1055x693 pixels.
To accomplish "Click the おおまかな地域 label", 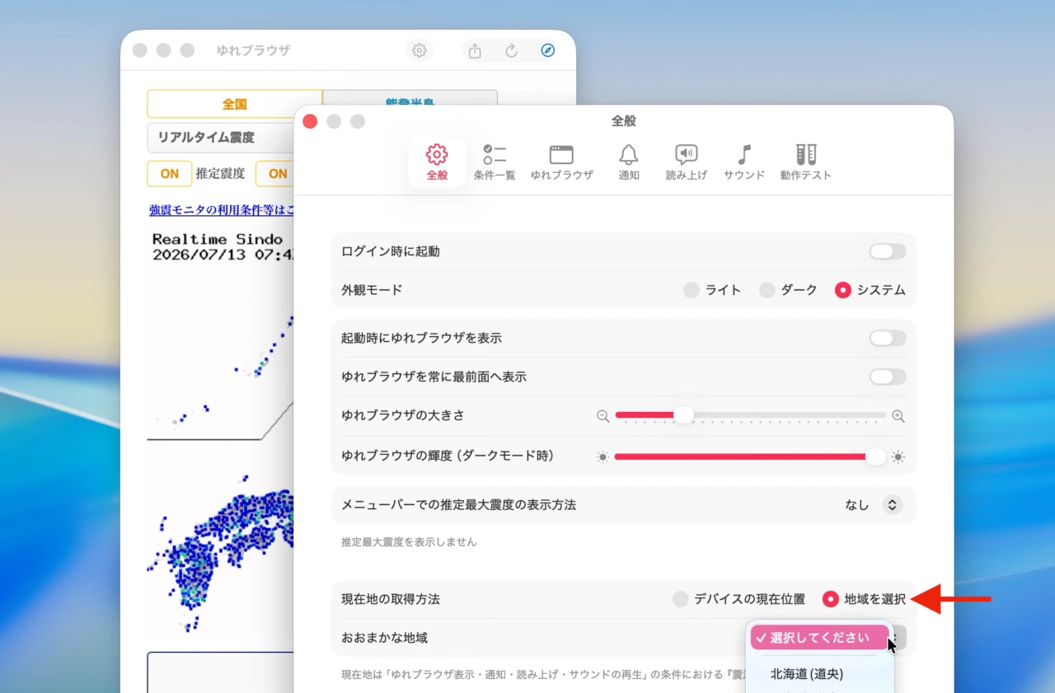I will click(384, 638).
